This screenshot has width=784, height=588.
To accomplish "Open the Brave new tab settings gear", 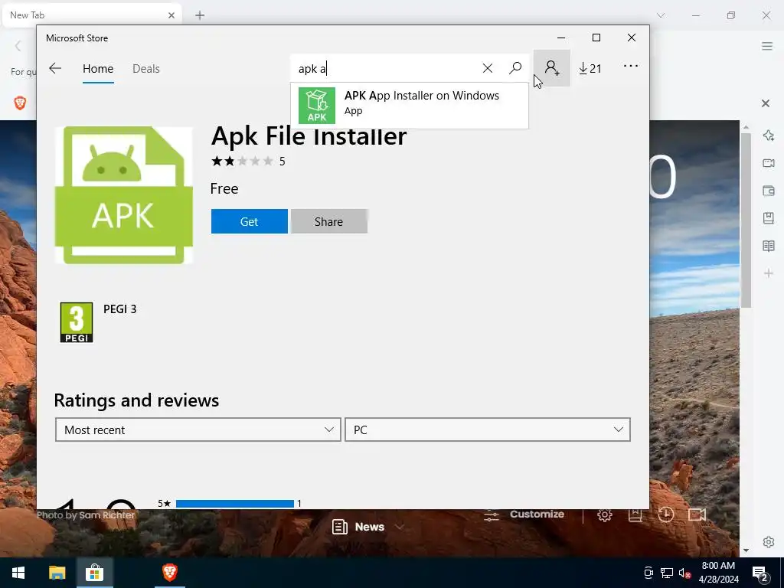I will [x=605, y=514].
